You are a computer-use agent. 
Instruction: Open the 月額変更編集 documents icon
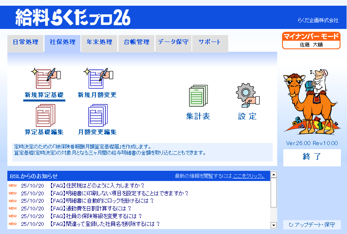[x=97, y=116]
